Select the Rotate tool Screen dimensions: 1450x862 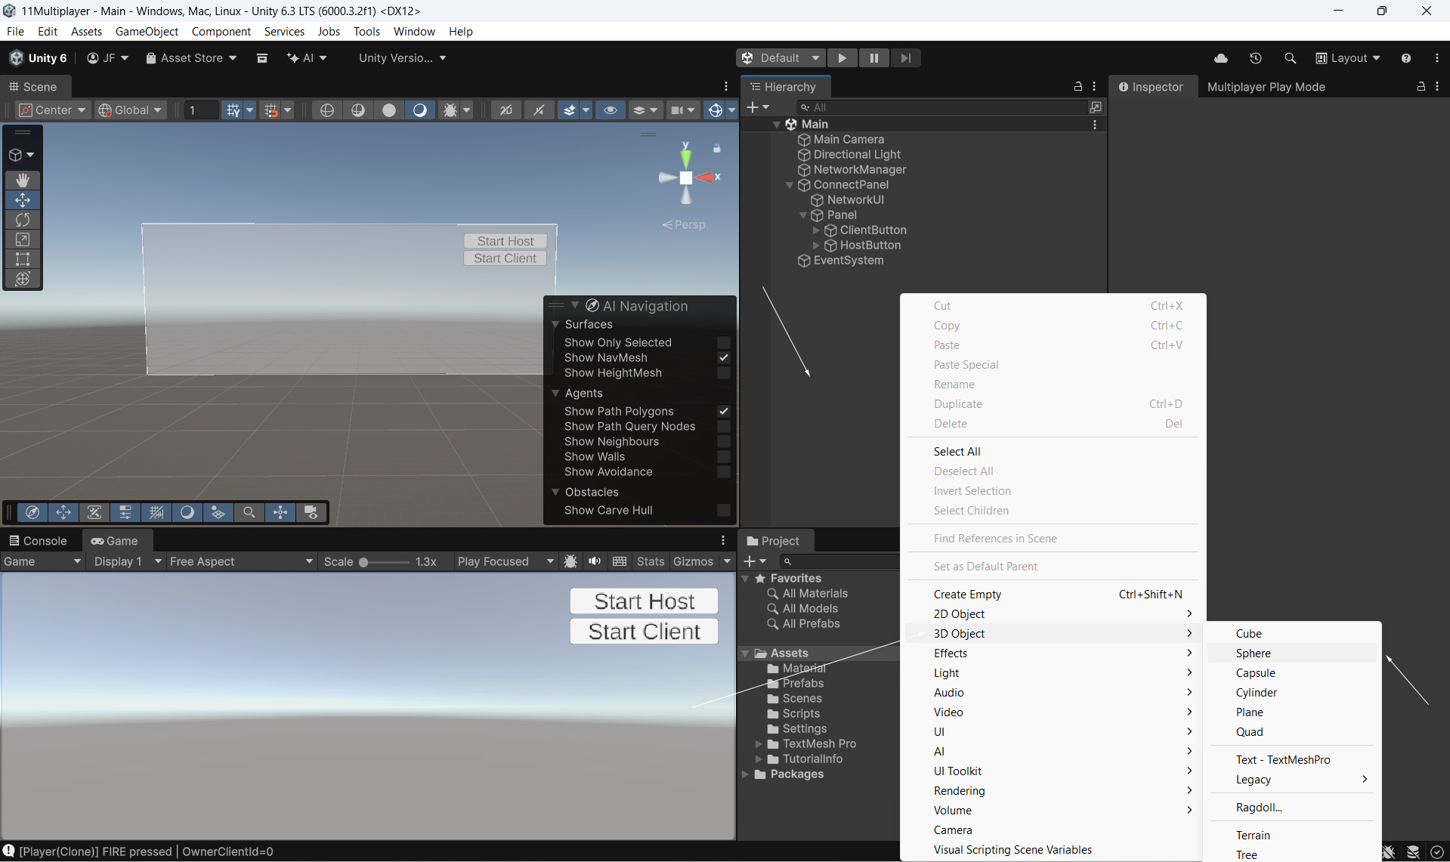[23, 220]
